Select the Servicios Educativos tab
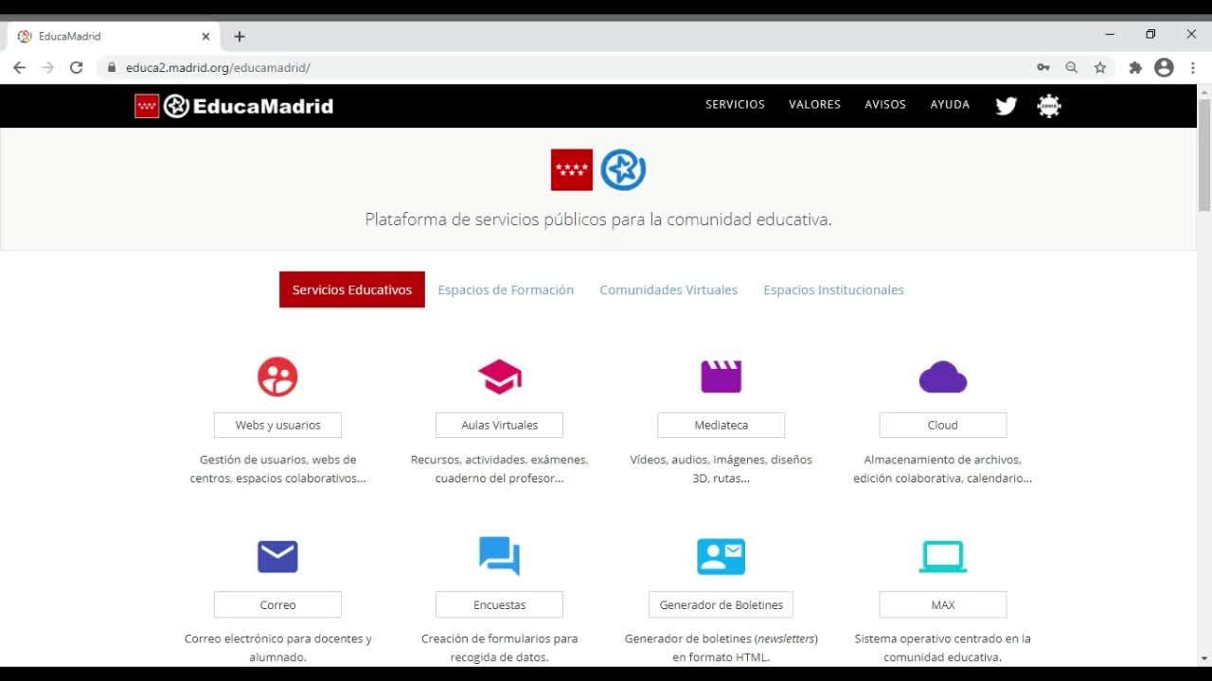 coord(352,289)
